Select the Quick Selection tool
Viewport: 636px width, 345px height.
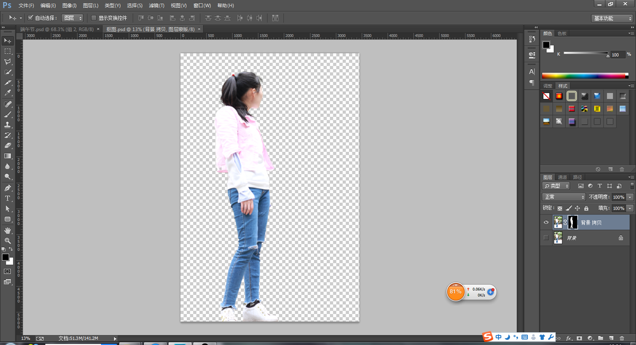click(x=7, y=72)
